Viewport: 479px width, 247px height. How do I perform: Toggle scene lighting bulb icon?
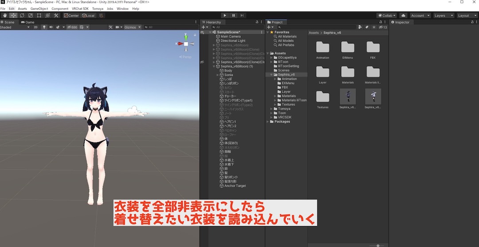pyautogui.click(x=44, y=27)
